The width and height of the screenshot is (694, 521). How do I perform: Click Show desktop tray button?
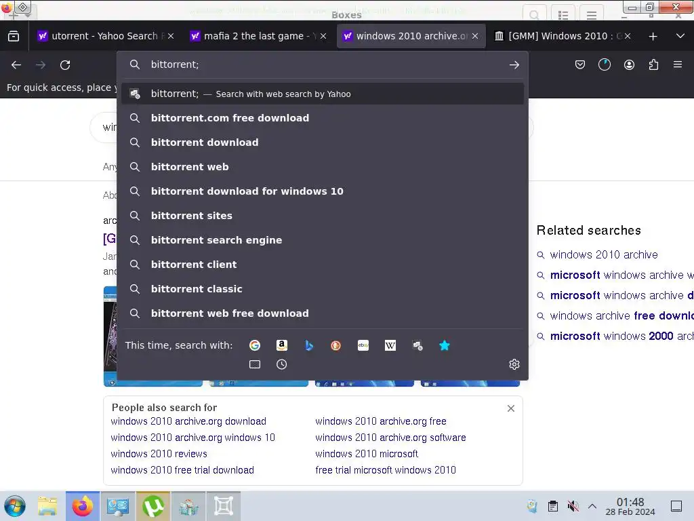[676, 506]
